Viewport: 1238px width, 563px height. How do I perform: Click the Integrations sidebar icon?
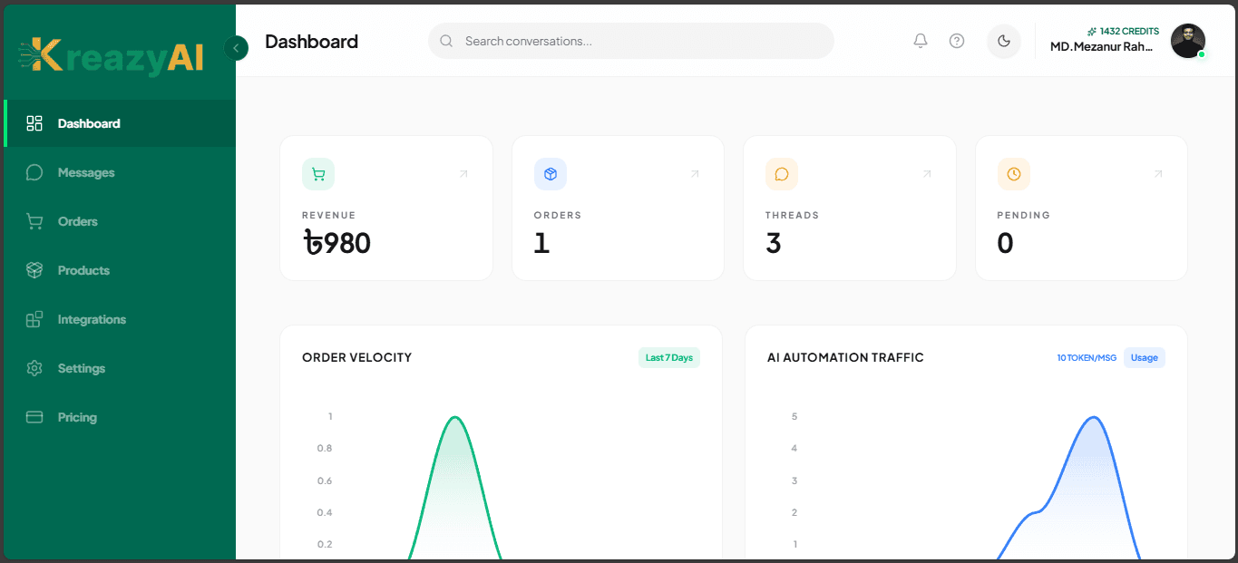[34, 319]
